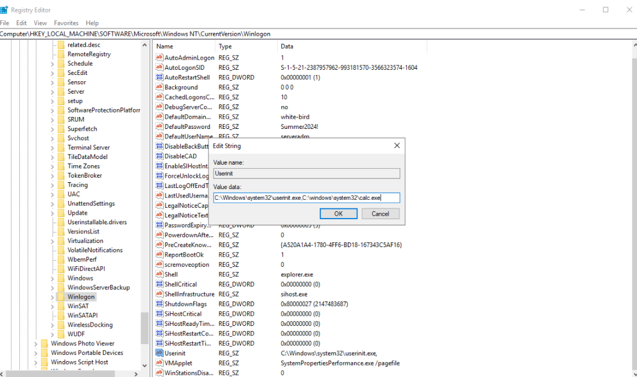Click the ShellCritical DWORD icon
Screen dimensions: 637x377
pyautogui.click(x=159, y=284)
